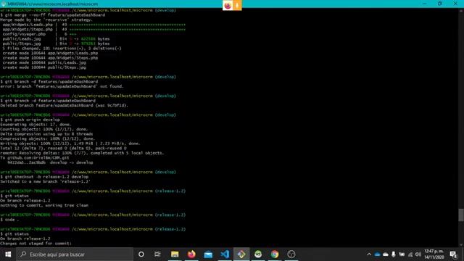Open File Explorer from taskbar
Screen dimensions: 464x261
pyautogui.click(x=175, y=254)
